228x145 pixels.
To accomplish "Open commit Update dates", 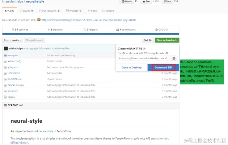I will pyautogui.click(x=54, y=79).
